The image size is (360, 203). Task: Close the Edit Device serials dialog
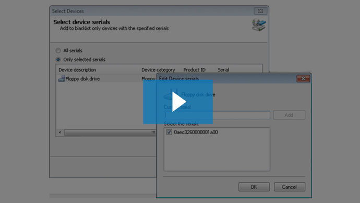[303, 79]
